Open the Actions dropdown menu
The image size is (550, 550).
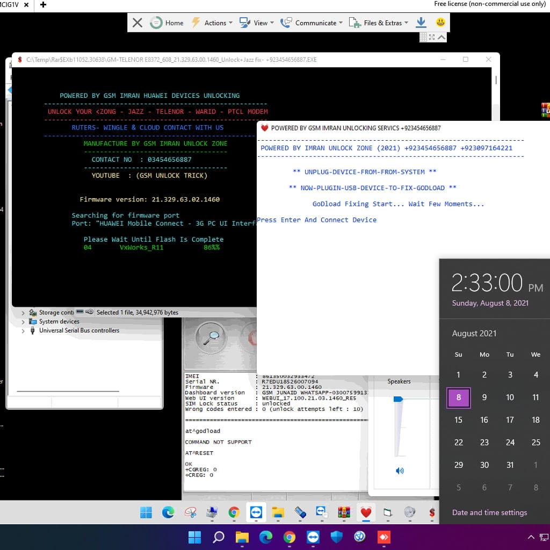[x=212, y=23]
